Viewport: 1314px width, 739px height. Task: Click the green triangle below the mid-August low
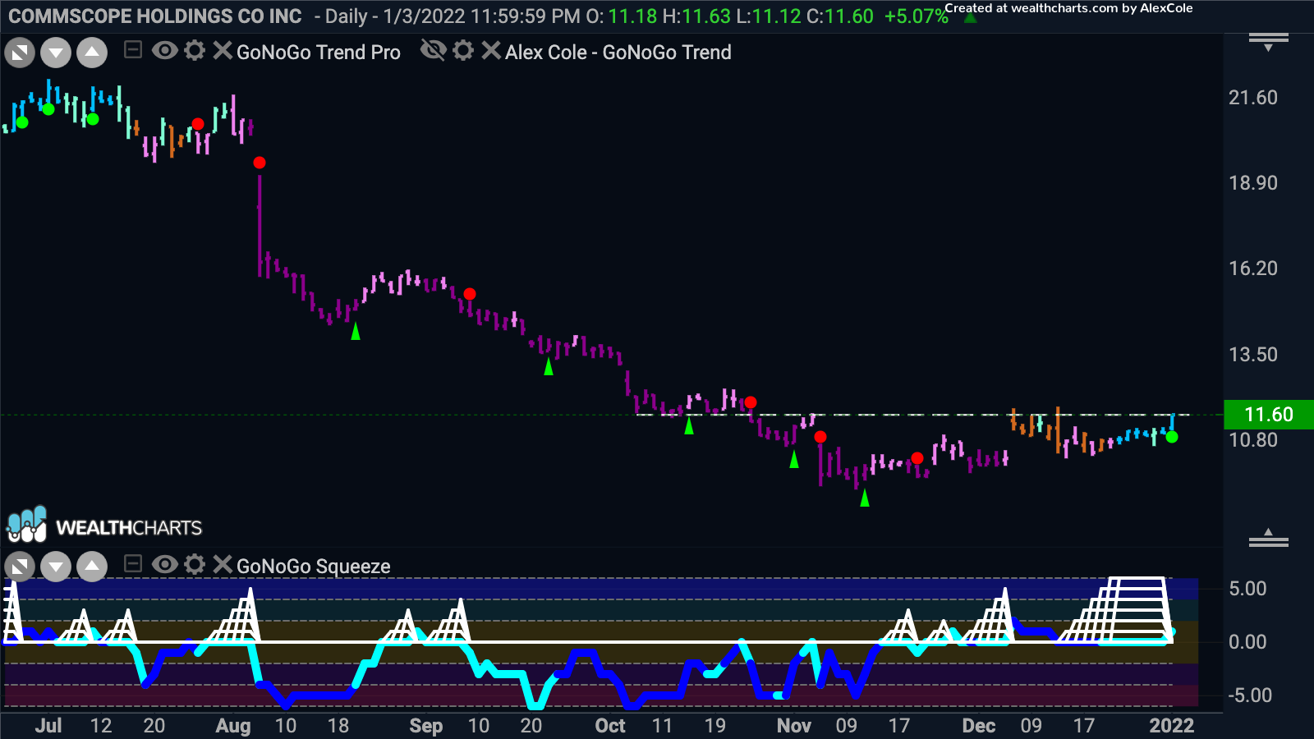point(356,331)
